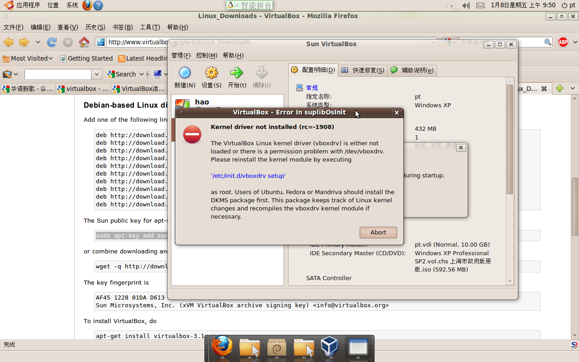
Task: Open the back/forward history dropdown
Action: coord(38,42)
